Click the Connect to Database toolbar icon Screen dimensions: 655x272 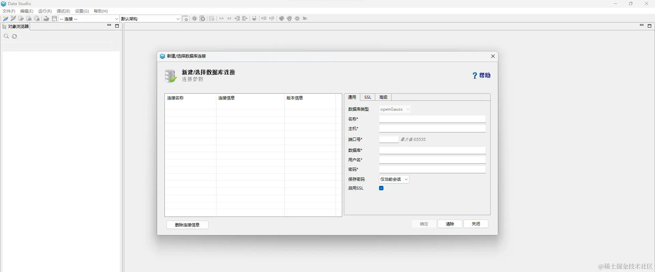(x=21, y=19)
